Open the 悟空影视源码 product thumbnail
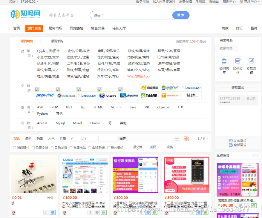Screen dimensions: 262x218 [135, 175]
